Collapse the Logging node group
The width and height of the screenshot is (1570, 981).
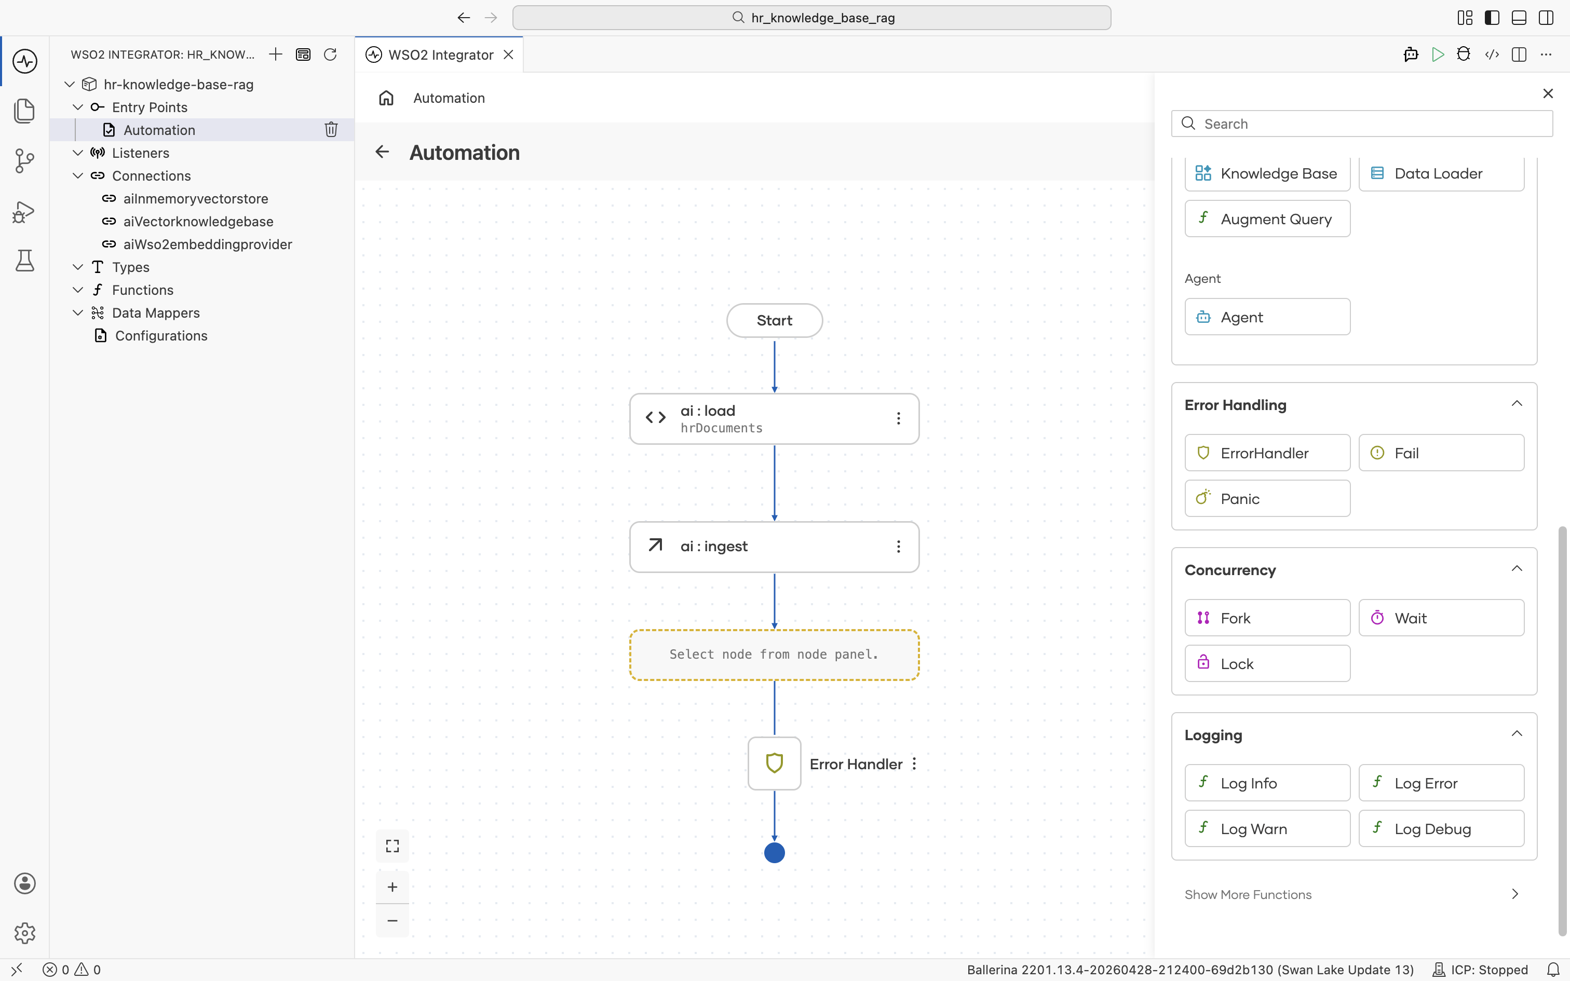click(1517, 734)
